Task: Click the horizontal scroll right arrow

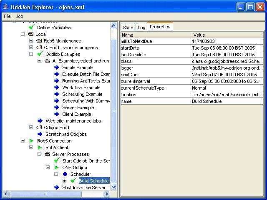Action: [x=107, y=194]
